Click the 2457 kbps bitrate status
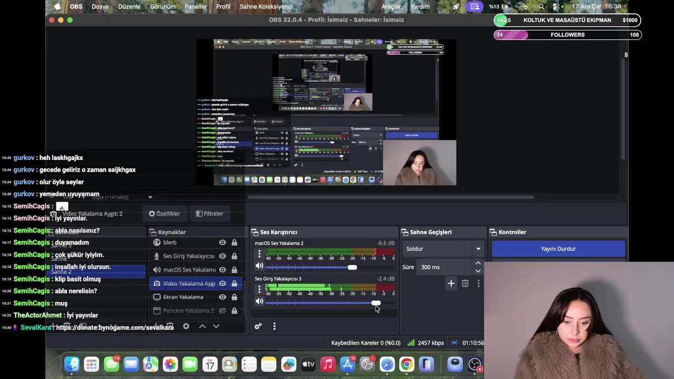 430,343
